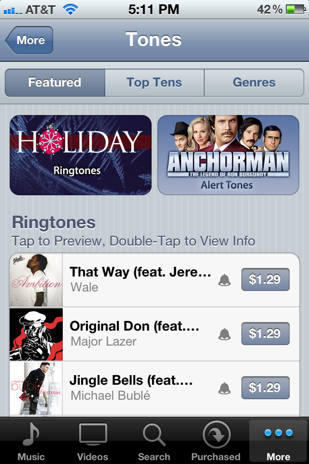Tap Michael Bublé Christmas album cover
Viewport: 309px width, 464px height.
pyautogui.click(x=36, y=388)
